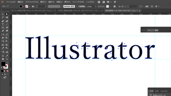Select the Width tool
Viewport: 171px width, 96px height.
[3, 38]
